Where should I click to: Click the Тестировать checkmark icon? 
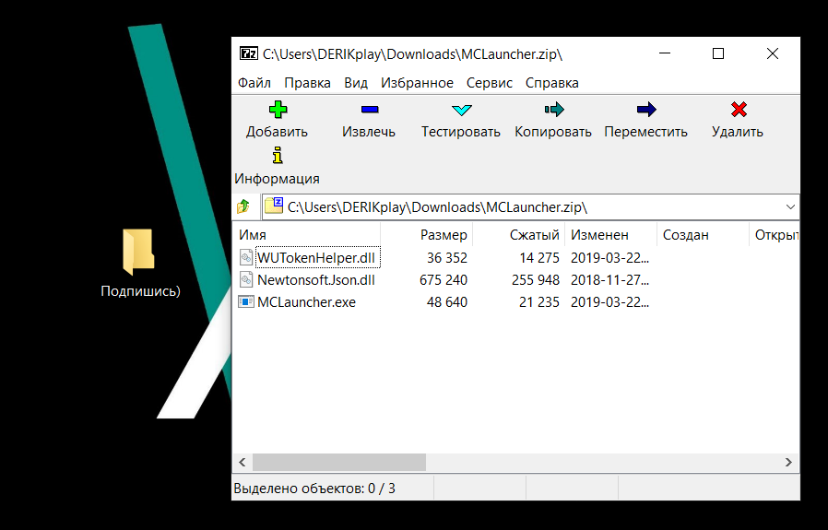(462, 110)
